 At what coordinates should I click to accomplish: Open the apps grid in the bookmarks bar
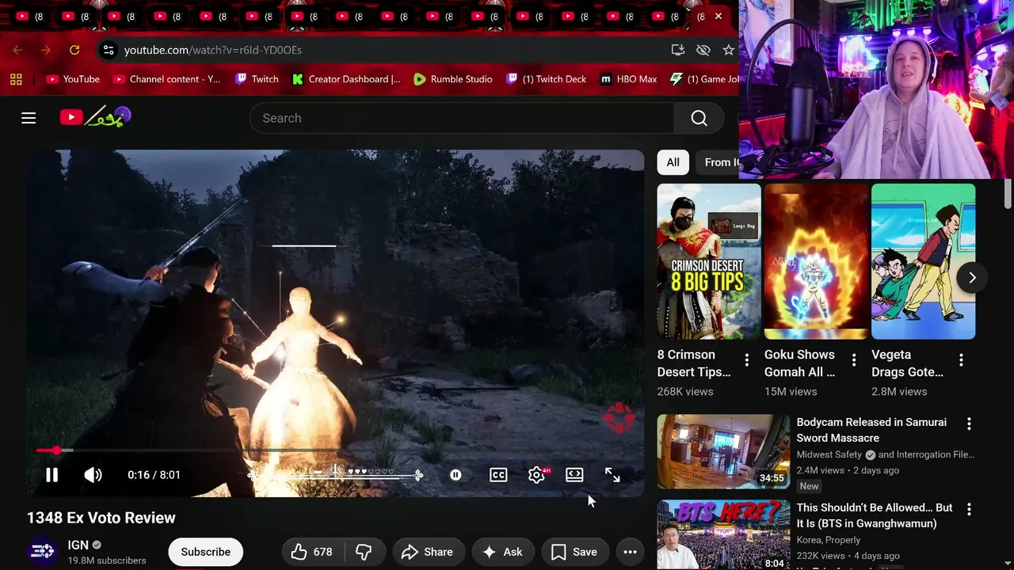[16, 79]
